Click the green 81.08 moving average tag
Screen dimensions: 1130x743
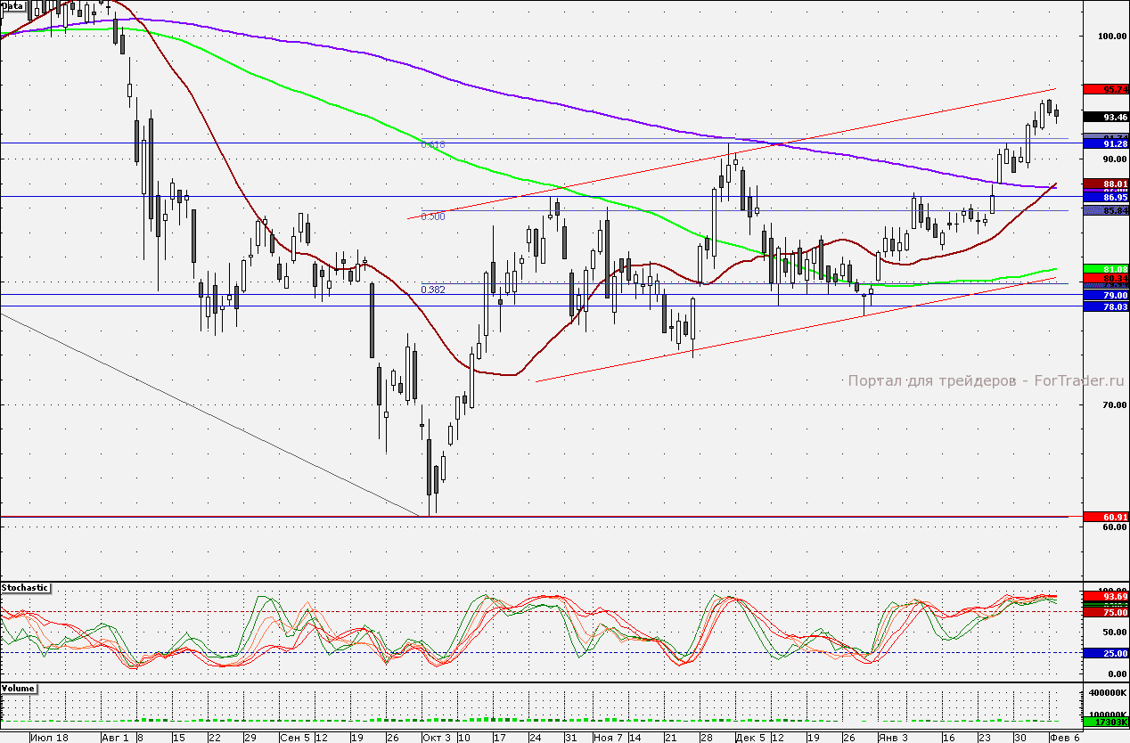pyautogui.click(x=1105, y=269)
